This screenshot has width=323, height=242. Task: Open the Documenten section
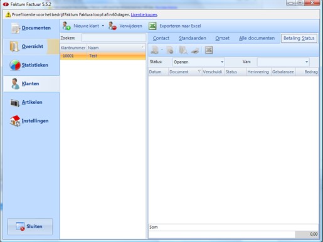pos(31,28)
